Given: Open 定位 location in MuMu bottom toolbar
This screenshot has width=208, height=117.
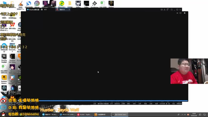Looking at the screenshot, I should pyautogui.click(x=173, y=103).
